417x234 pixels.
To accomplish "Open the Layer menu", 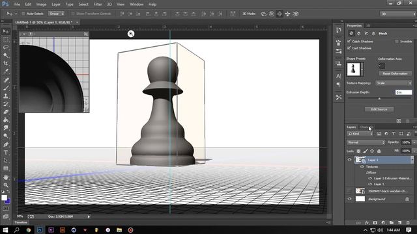I will coord(56,5).
